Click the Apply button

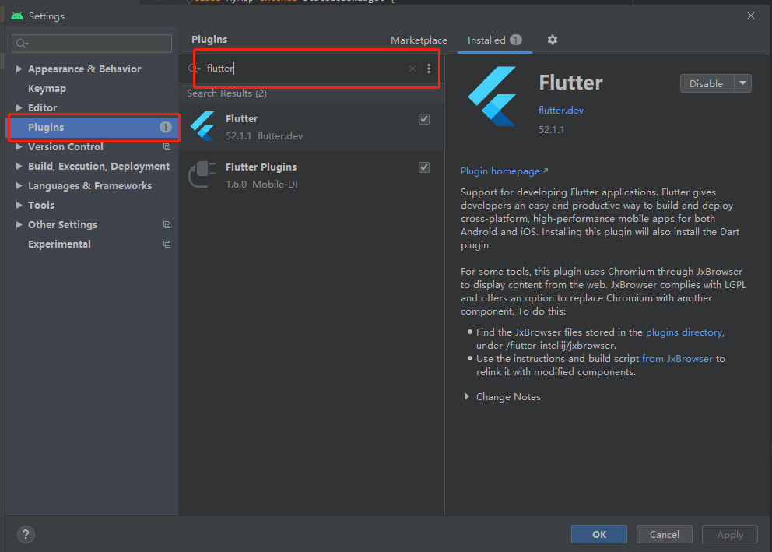(730, 534)
